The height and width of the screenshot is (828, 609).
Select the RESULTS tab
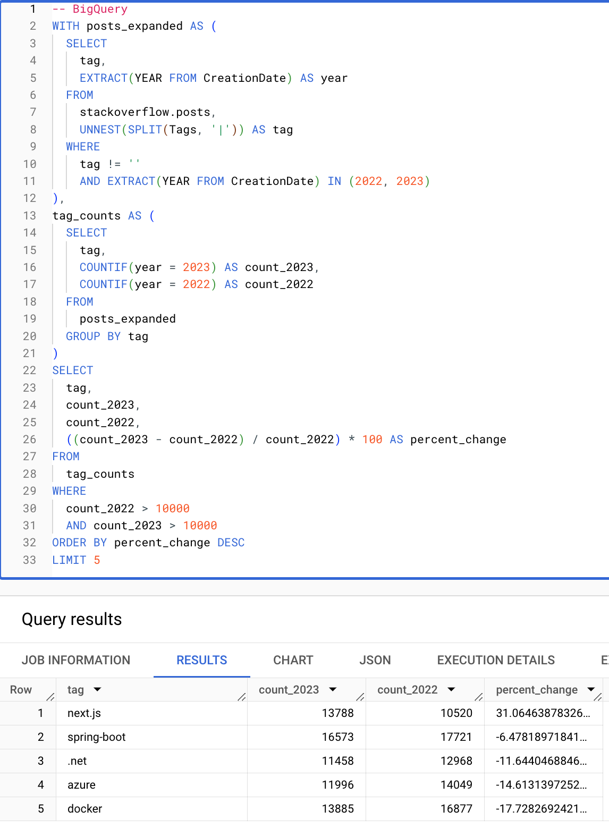[x=201, y=660]
